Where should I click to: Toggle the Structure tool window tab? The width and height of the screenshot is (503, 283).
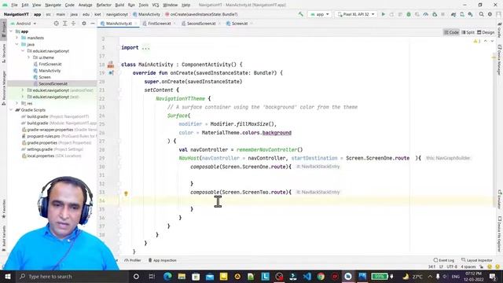click(3, 53)
